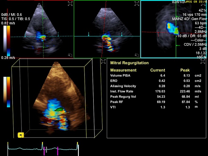This screenshot has height=156, width=208.
Task: Select grey frame cursor on ECG trace
Action: [x=46, y=150]
